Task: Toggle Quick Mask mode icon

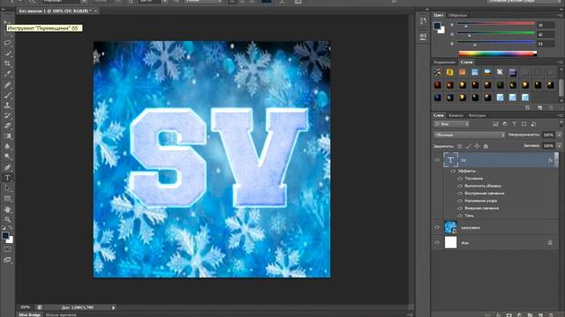Action: pyautogui.click(x=7, y=249)
